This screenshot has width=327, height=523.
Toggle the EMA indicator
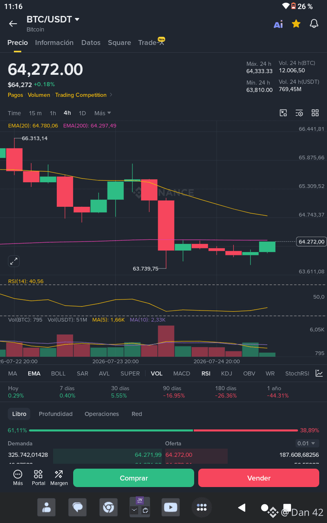(34, 373)
